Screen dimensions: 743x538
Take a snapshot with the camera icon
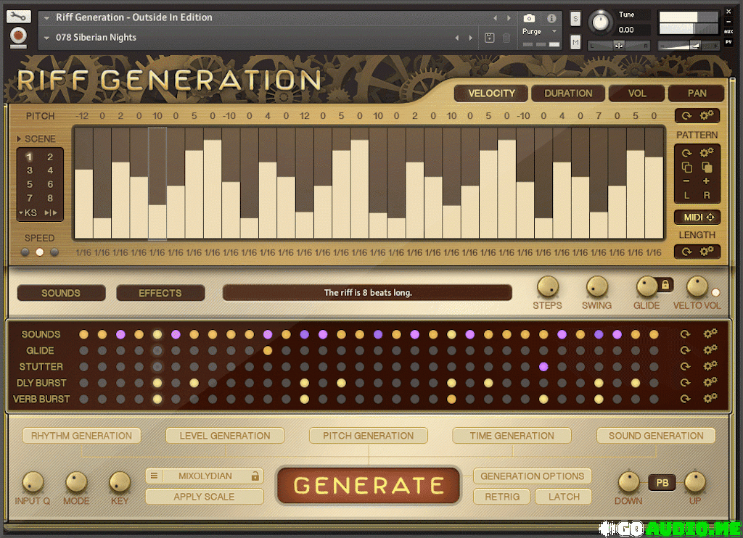click(x=529, y=18)
